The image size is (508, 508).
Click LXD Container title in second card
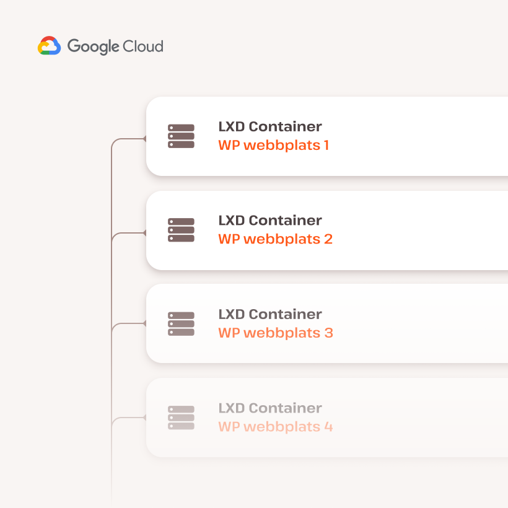tap(270, 221)
